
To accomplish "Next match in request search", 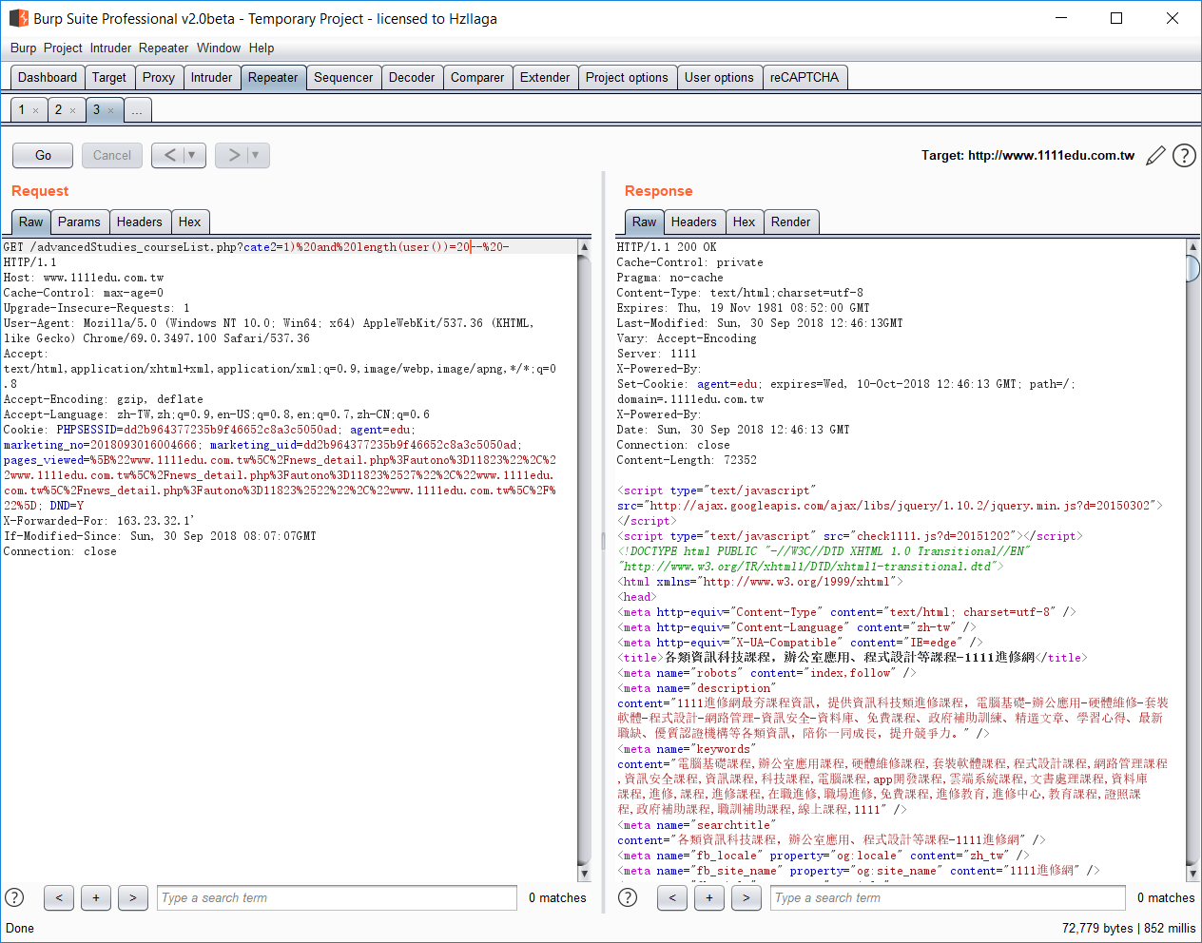I will (133, 897).
